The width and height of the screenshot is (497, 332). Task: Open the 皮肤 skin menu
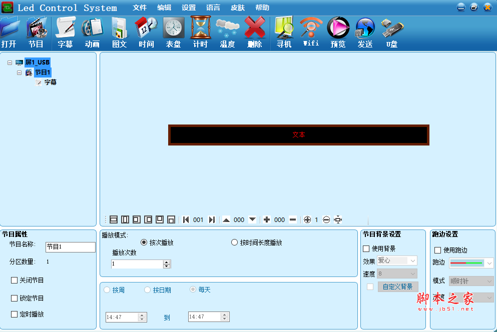pyautogui.click(x=238, y=7)
